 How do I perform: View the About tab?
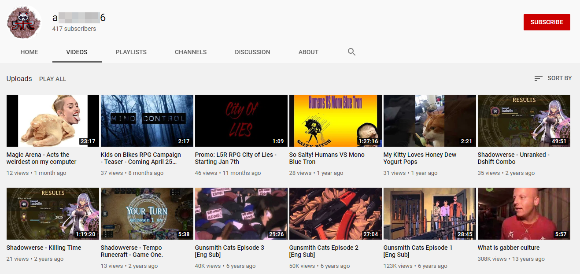pos(308,52)
